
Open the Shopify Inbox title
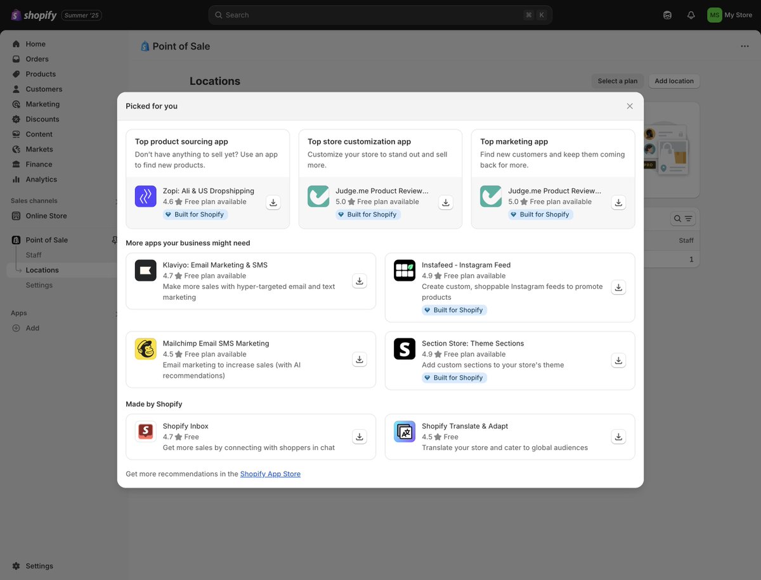coord(186,426)
